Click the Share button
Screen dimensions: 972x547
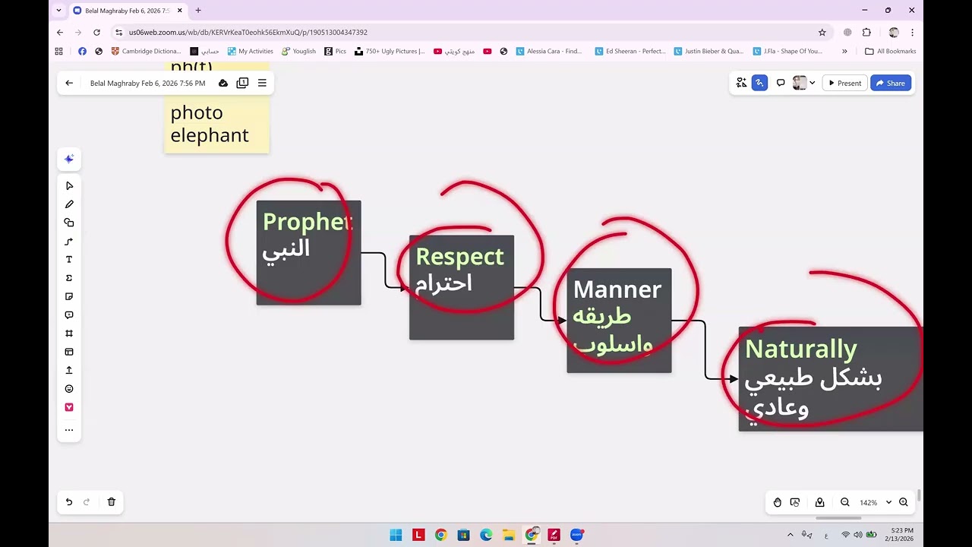891,83
